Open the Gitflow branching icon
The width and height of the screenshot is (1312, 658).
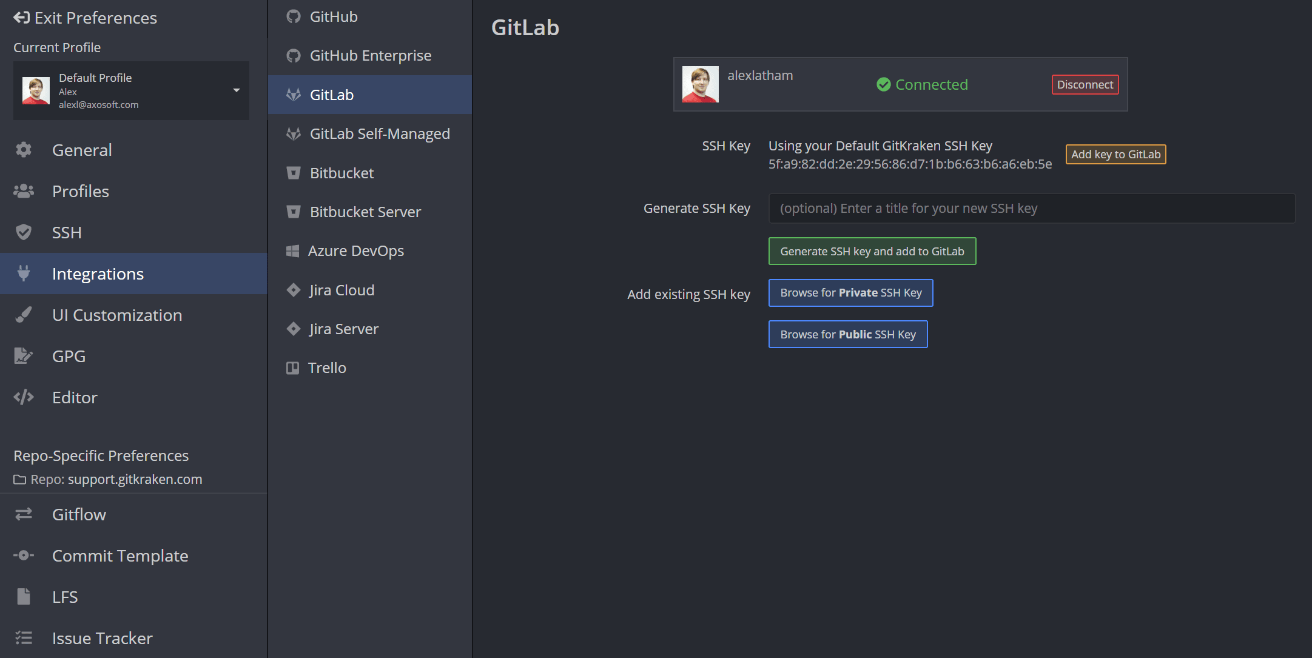tap(24, 514)
